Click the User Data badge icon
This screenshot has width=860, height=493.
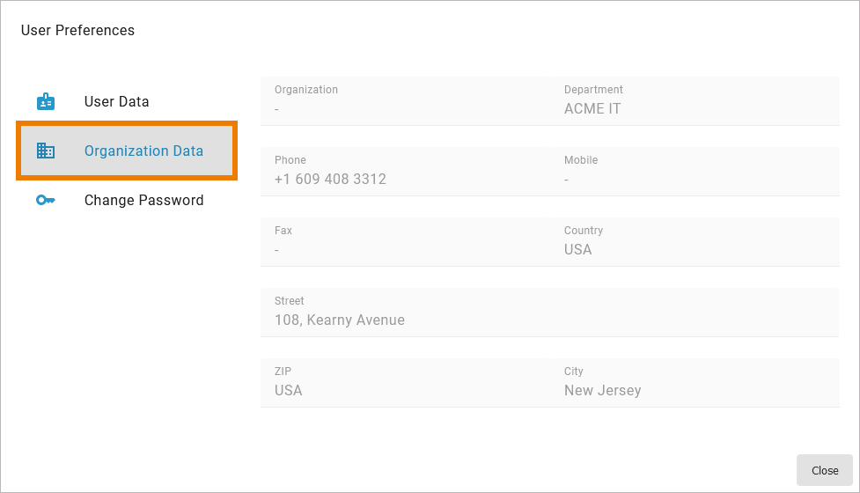tap(46, 101)
